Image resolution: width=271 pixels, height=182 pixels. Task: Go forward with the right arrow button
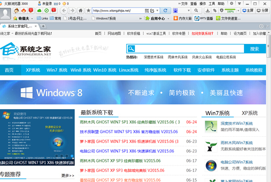tap(72, 11)
